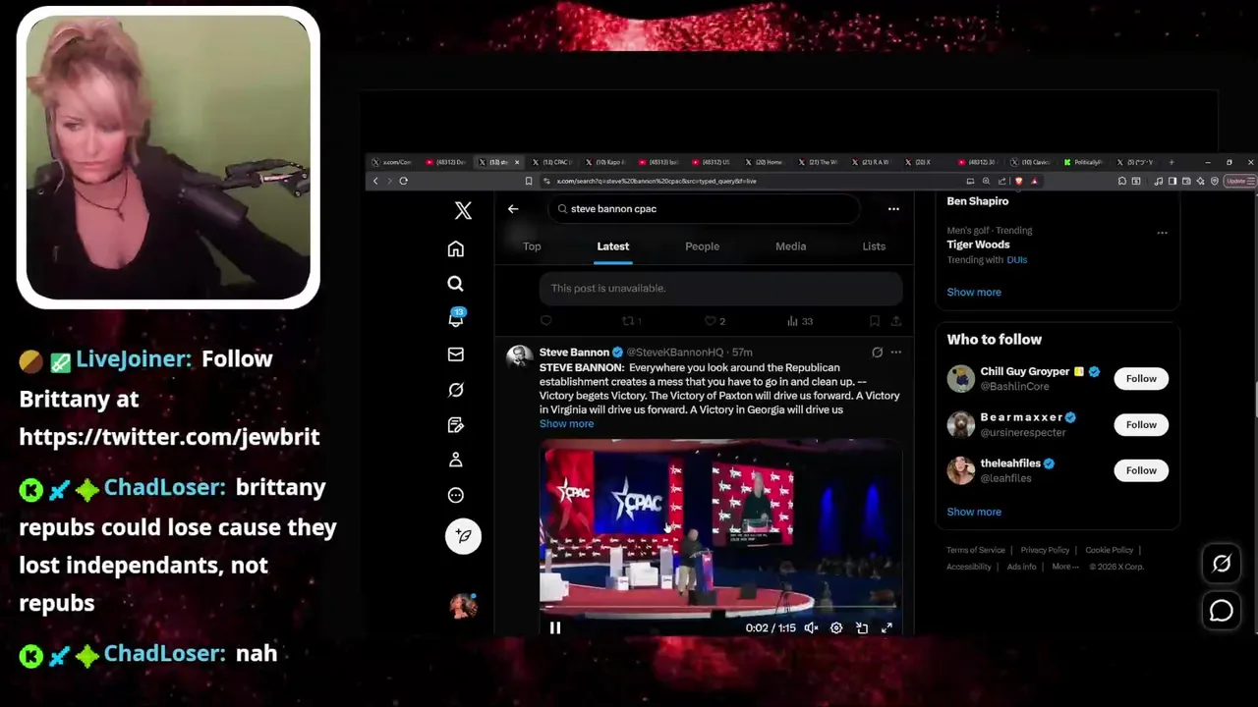Open Grok actions on Steve Bannon post
The height and width of the screenshot is (707, 1258).
point(877,353)
